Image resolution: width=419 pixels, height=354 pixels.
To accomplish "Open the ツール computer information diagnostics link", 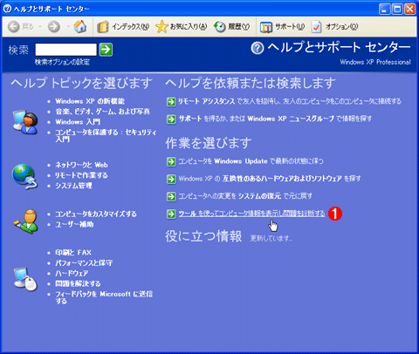I will click(251, 214).
